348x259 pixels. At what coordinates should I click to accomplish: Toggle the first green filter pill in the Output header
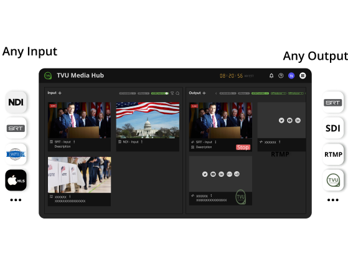point(260,93)
